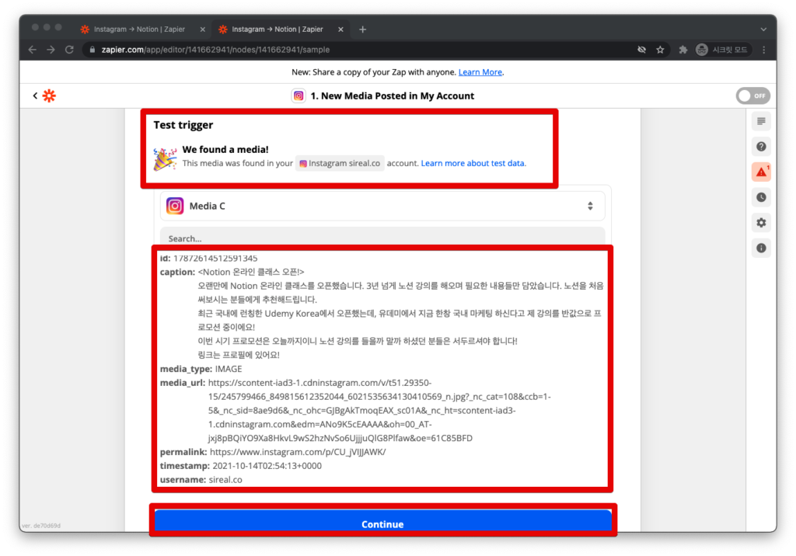Open Learn more about test data link
The width and height of the screenshot is (796, 556).
click(x=473, y=163)
